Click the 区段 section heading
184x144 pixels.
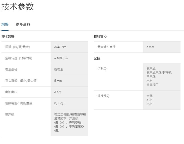coord(97,58)
